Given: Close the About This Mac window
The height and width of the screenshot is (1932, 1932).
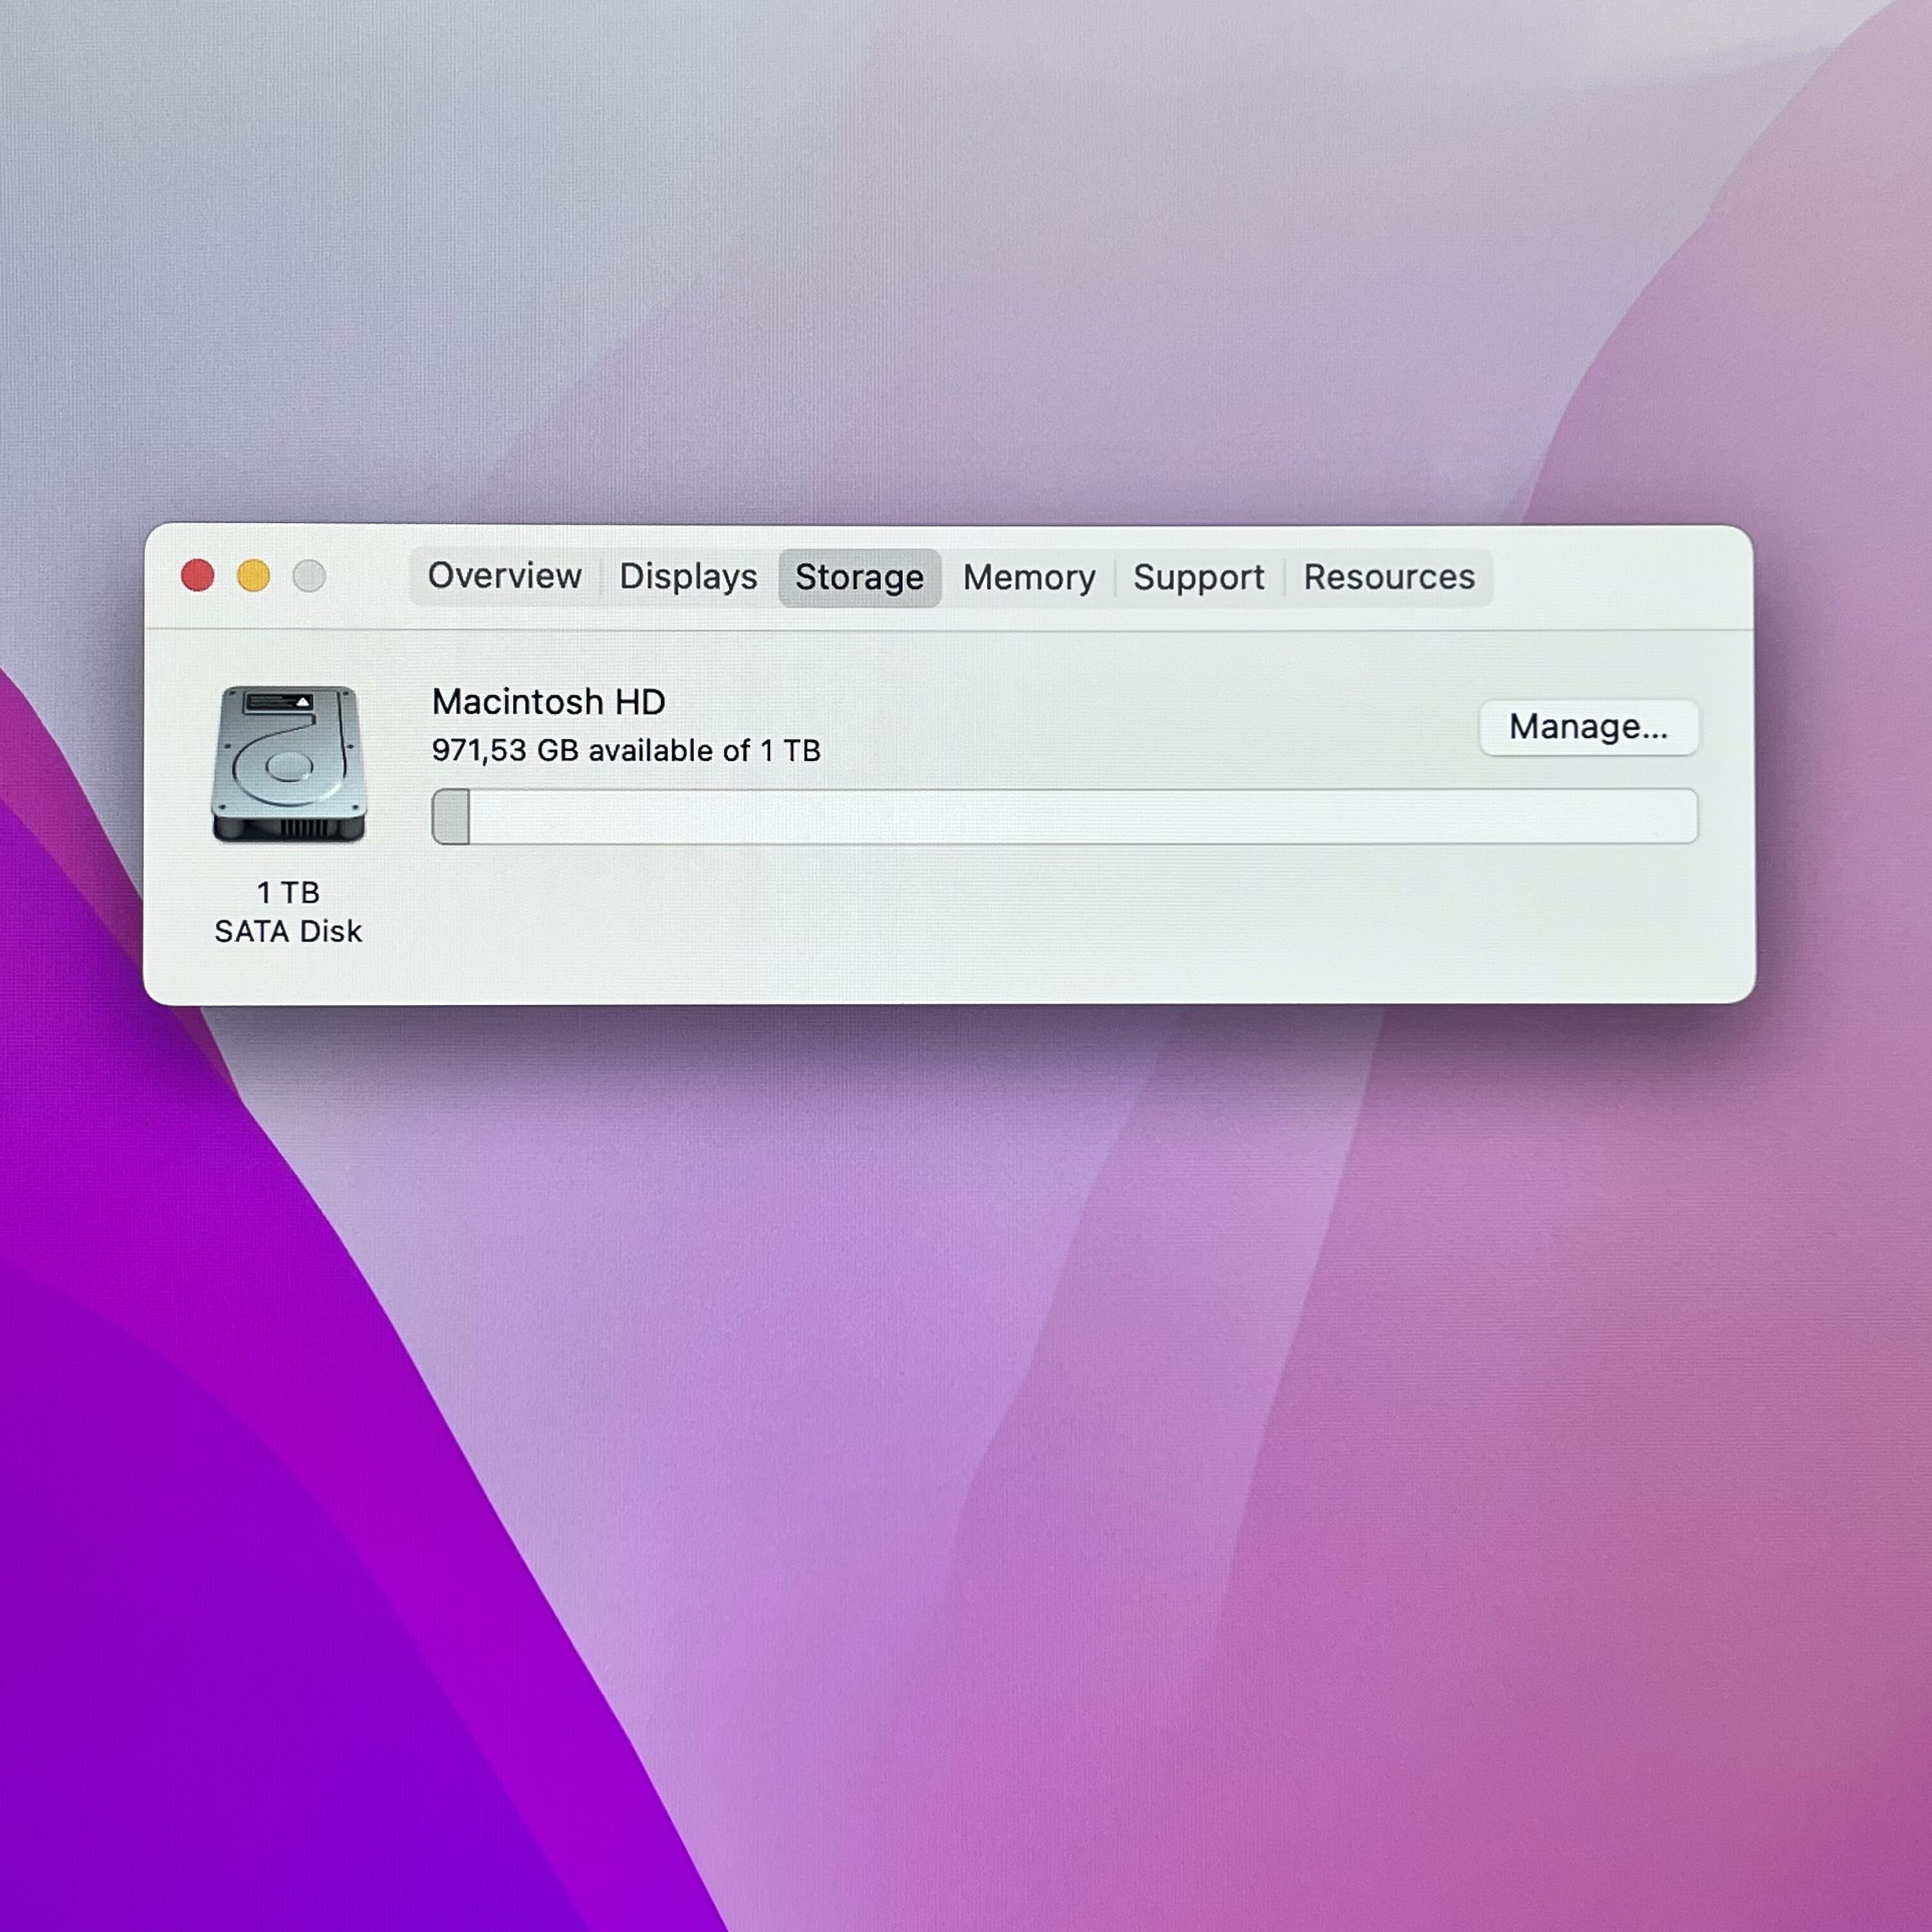Looking at the screenshot, I should click(198, 576).
